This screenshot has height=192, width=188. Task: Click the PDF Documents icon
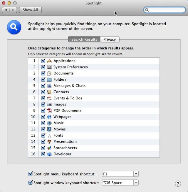pos(49,111)
